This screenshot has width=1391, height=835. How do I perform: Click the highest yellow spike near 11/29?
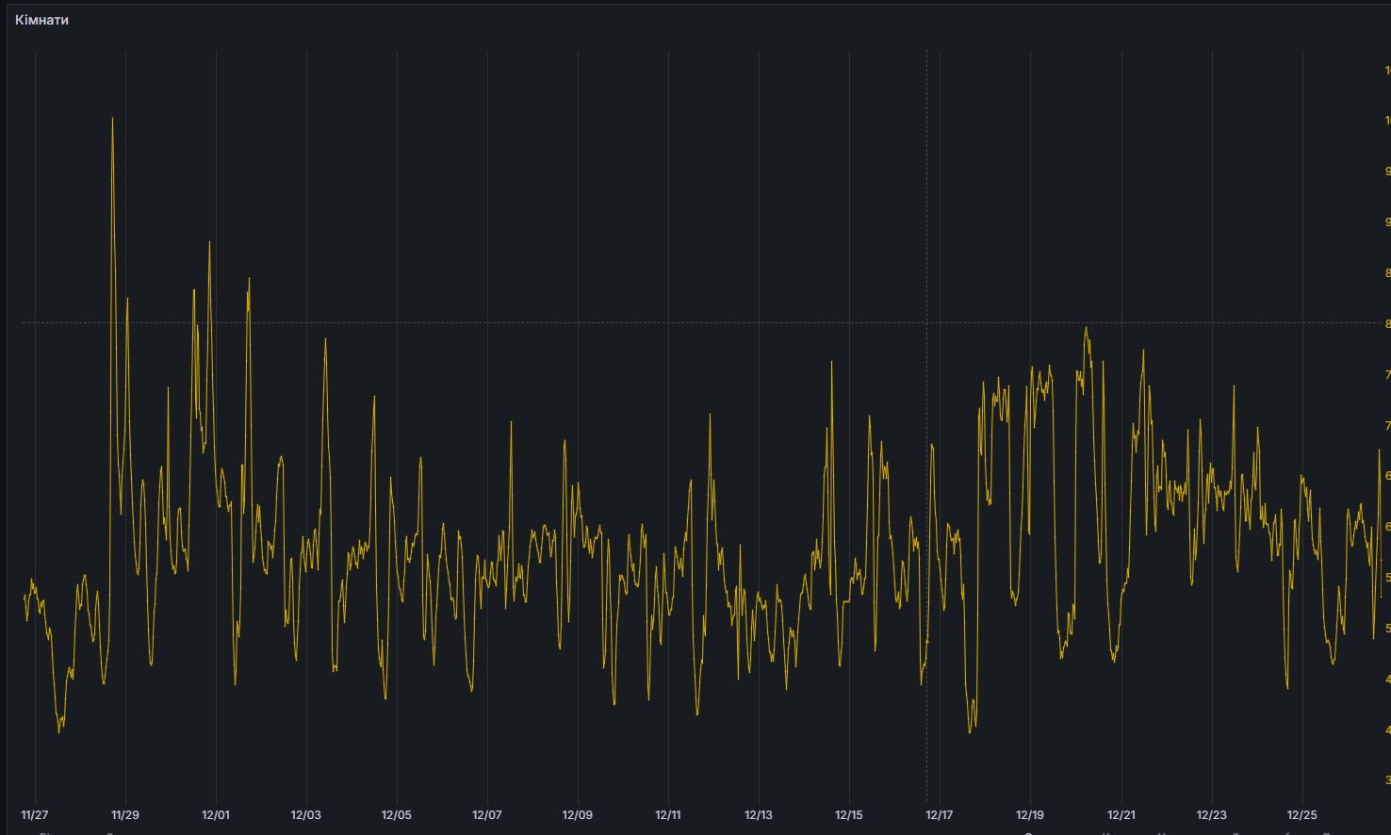112,120
